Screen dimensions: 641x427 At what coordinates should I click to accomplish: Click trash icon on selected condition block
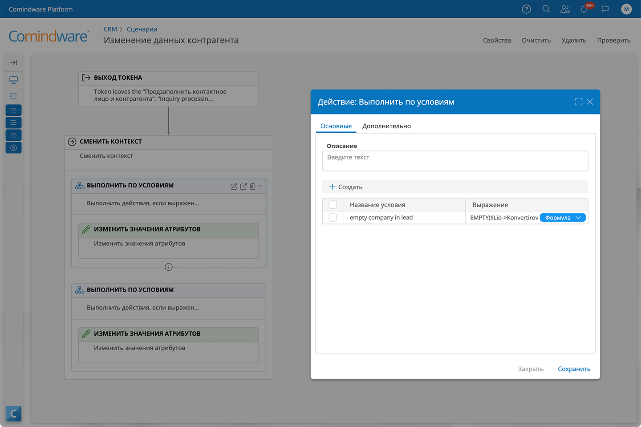click(252, 186)
